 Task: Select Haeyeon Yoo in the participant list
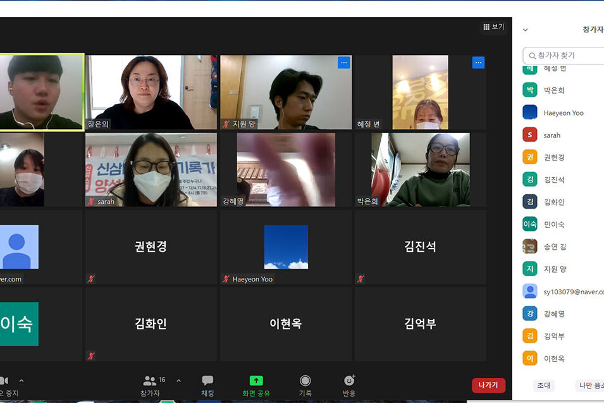coord(563,113)
